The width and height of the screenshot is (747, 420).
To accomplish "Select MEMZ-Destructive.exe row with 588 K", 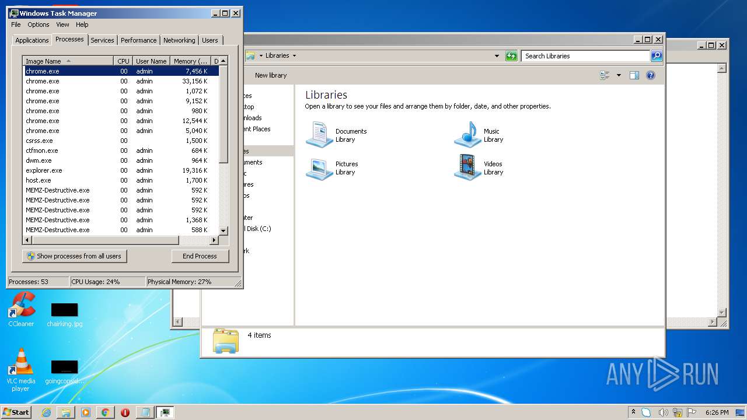I will [x=121, y=230].
